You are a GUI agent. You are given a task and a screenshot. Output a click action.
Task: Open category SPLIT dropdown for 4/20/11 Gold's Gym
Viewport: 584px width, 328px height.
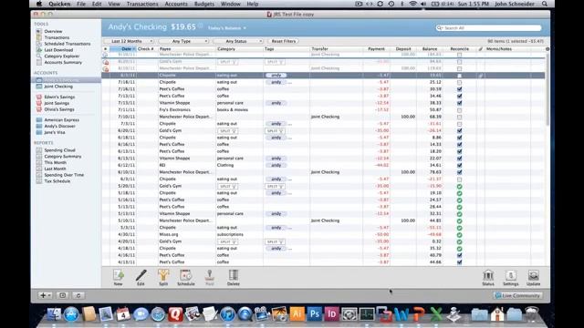[227, 241]
